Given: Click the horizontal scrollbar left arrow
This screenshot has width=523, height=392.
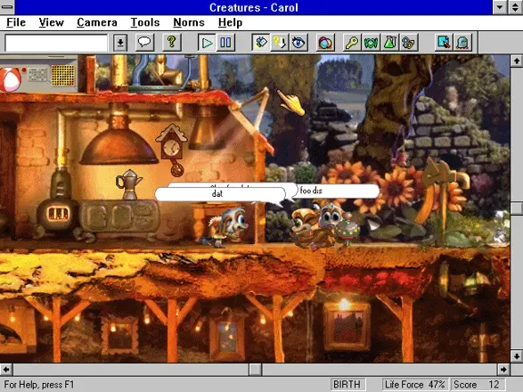Looking at the screenshot, I should tap(6, 370).
